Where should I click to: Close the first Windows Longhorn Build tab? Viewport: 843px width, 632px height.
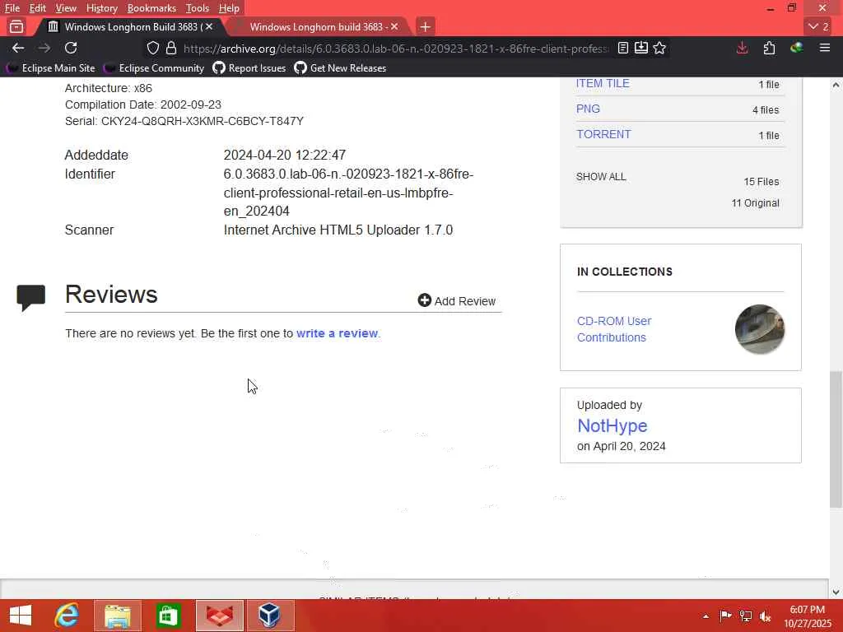(209, 26)
